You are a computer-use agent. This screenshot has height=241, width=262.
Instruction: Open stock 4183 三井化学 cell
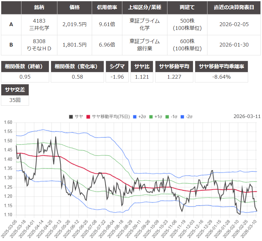pyautogui.click(x=39, y=25)
